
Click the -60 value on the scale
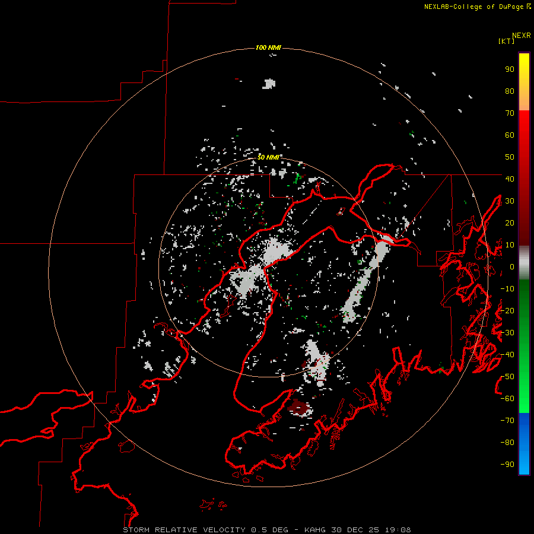pyautogui.click(x=507, y=399)
